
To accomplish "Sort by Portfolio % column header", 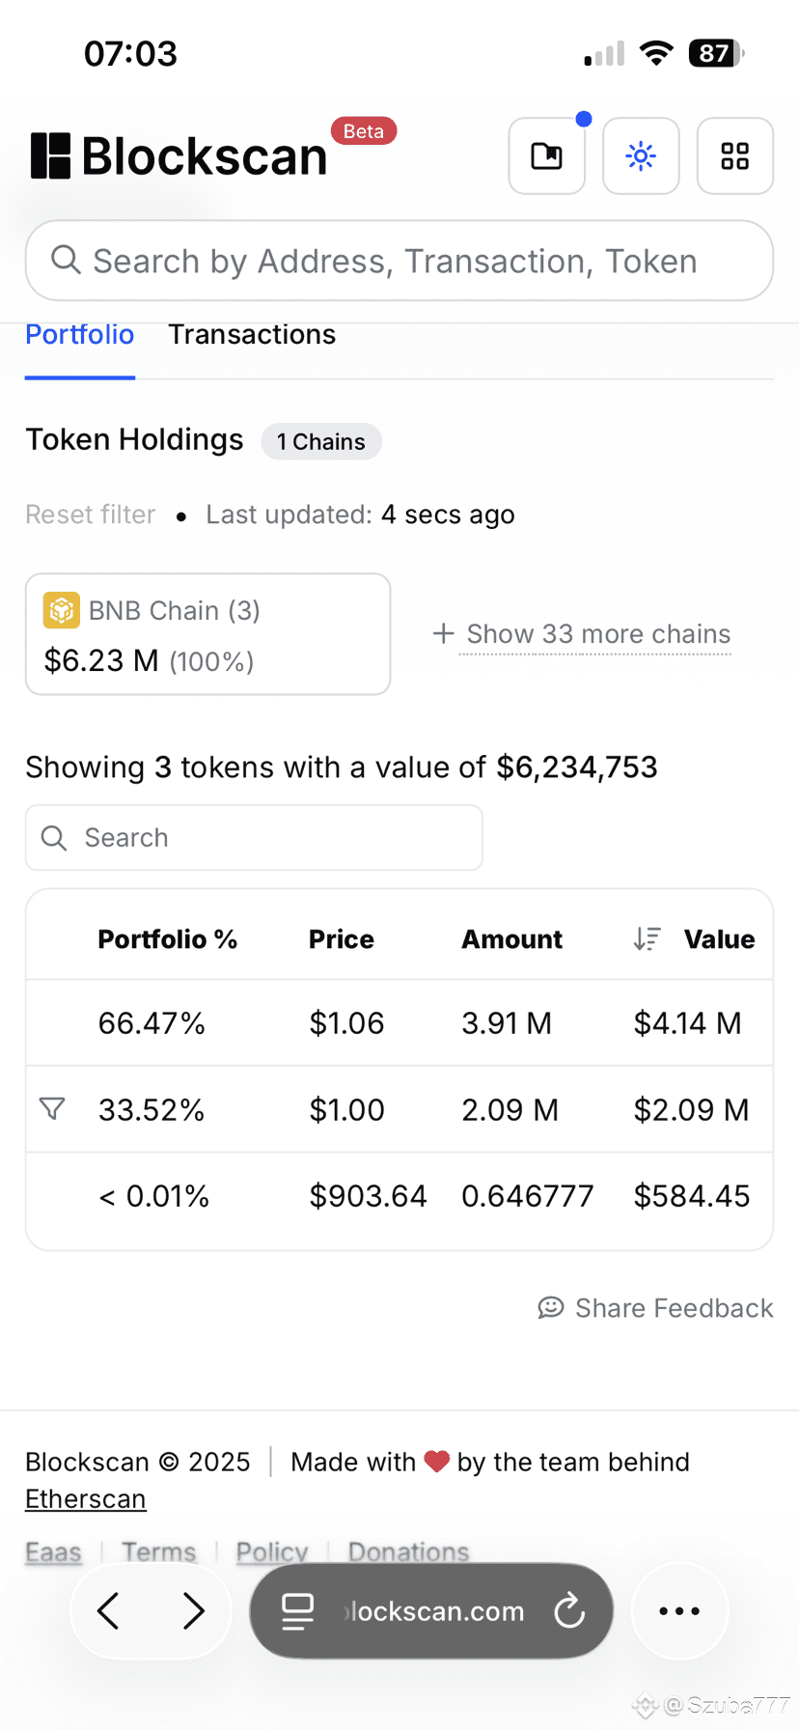I will tap(168, 939).
